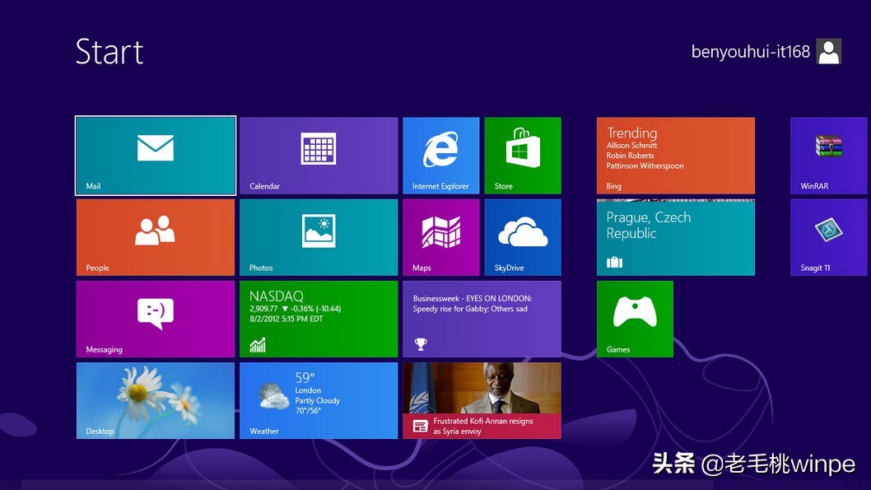Click the envelope icon on Mail
Screen dimensions: 871x490
click(156, 147)
